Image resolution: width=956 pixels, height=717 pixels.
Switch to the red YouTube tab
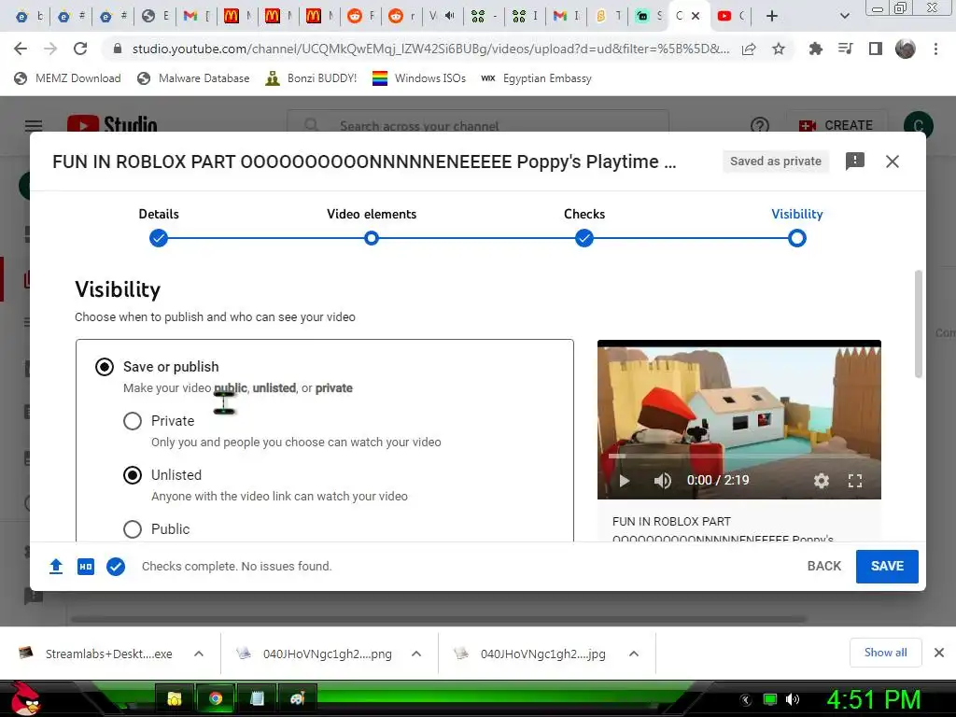point(730,16)
